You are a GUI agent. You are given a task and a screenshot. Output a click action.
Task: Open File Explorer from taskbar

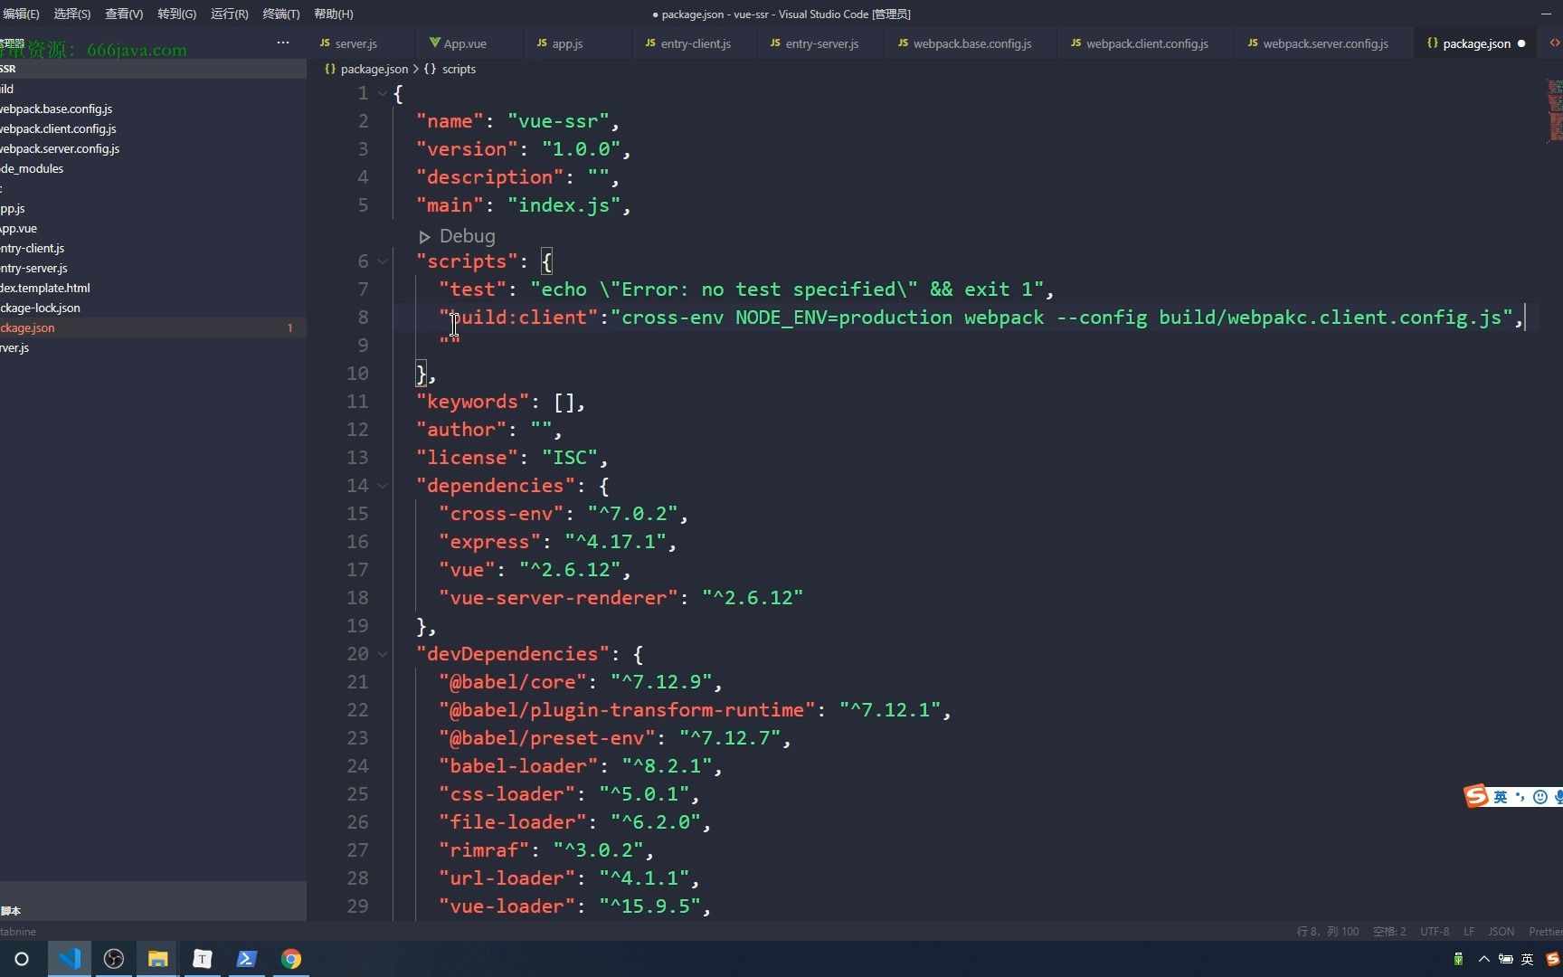click(158, 959)
